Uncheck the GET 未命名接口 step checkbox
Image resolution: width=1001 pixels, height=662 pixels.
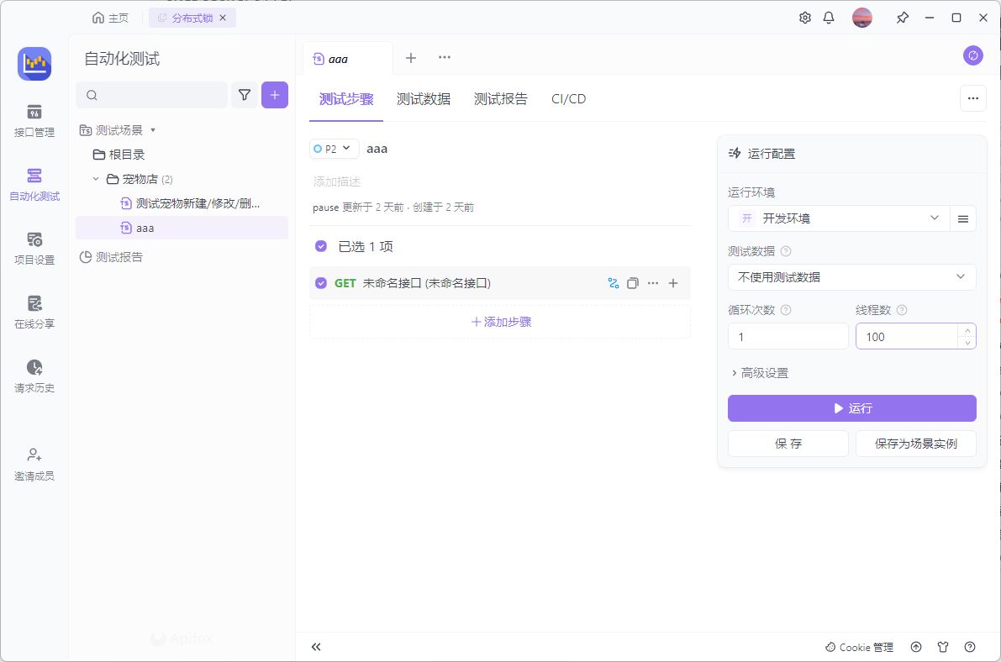point(321,284)
